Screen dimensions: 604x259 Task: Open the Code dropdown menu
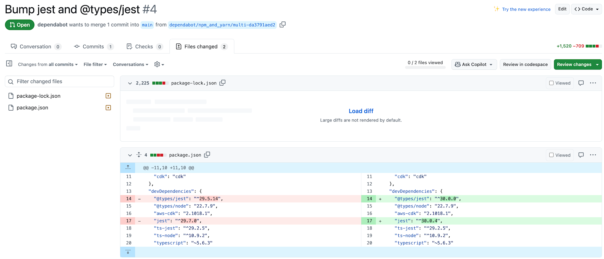coord(586,9)
